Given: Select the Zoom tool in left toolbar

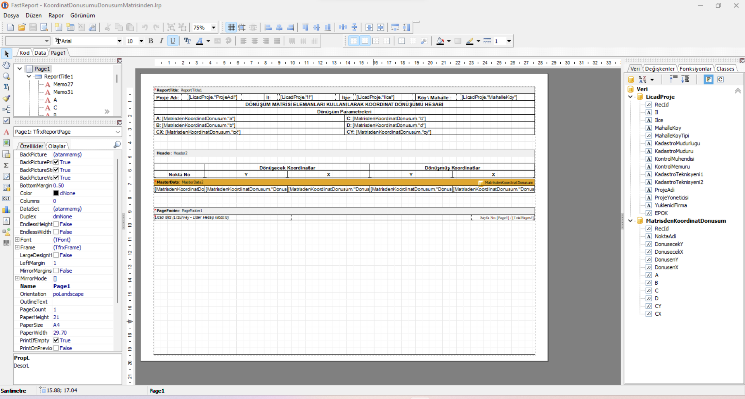Looking at the screenshot, I should 6,76.
